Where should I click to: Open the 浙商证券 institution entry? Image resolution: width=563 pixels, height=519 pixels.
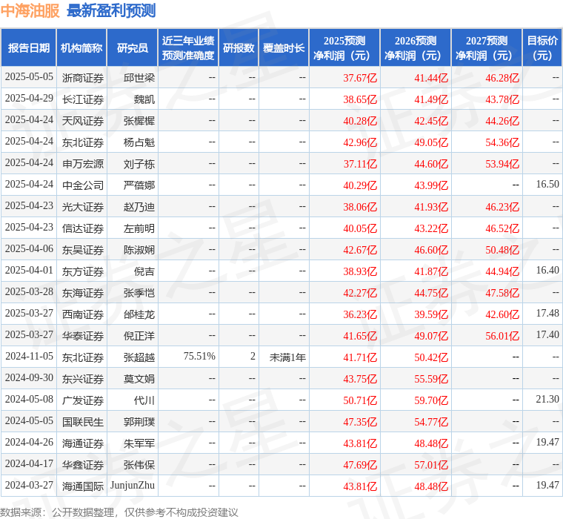pyautogui.click(x=82, y=78)
